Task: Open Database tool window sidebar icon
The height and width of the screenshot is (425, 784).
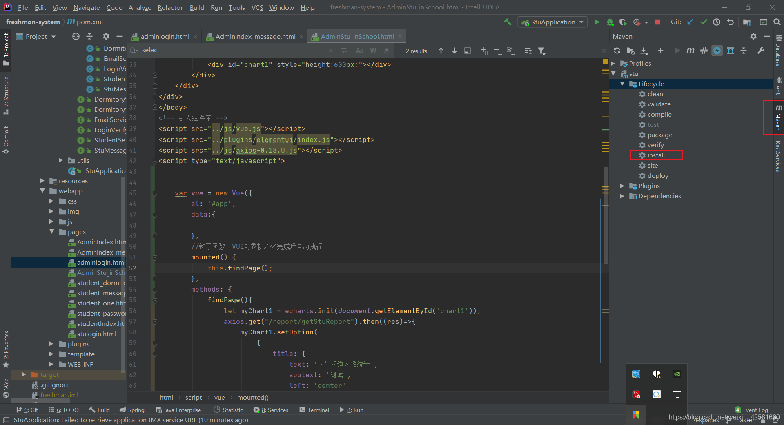Action: (x=778, y=51)
